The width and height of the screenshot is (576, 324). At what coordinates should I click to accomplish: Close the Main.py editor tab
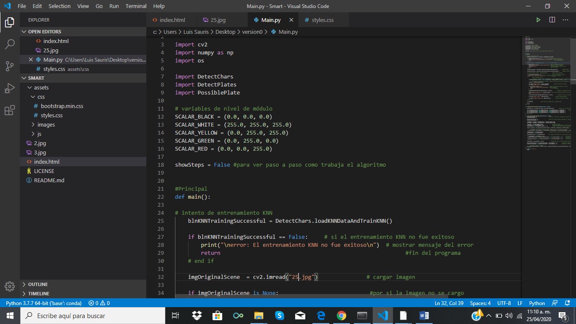click(291, 20)
